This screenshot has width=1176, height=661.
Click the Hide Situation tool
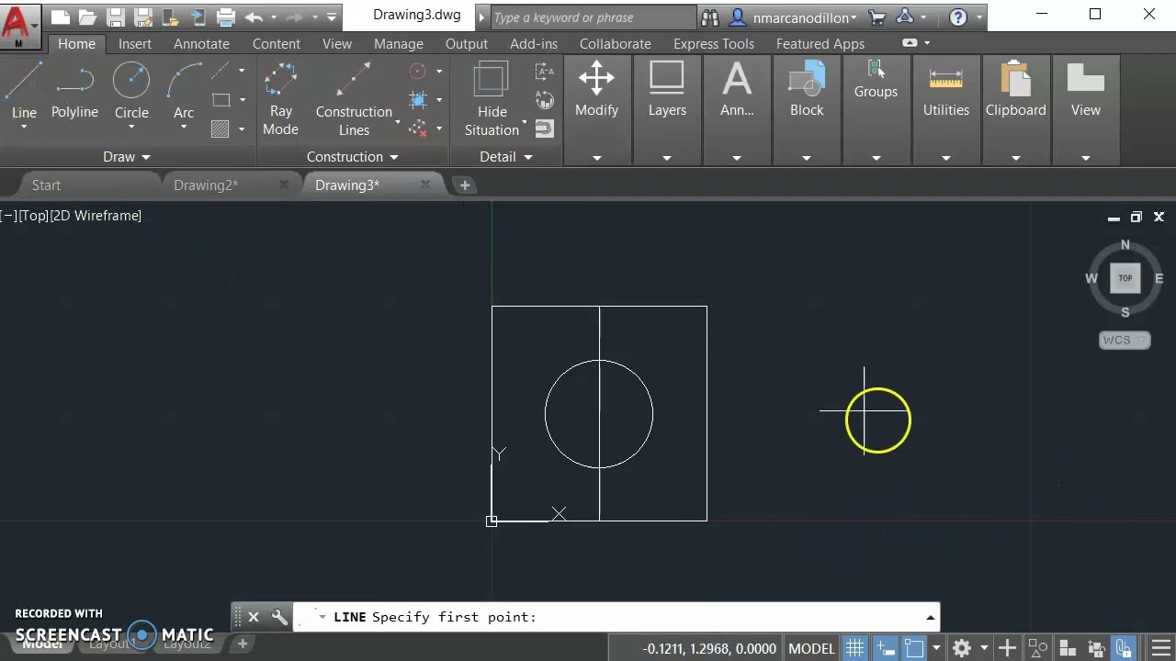click(x=492, y=99)
